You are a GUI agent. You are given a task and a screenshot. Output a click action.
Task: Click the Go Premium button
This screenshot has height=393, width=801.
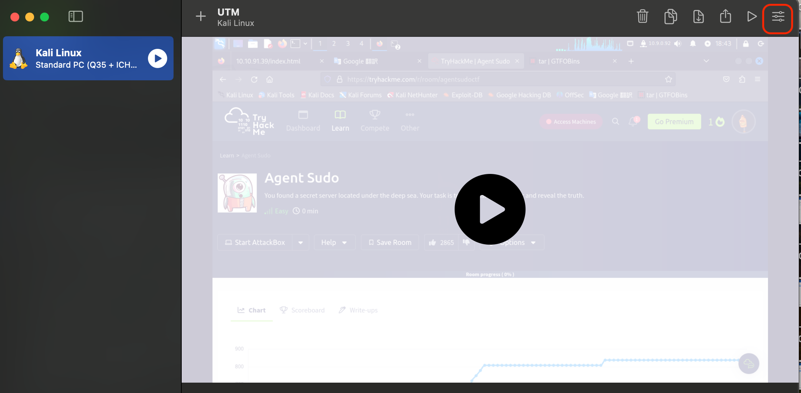click(674, 122)
